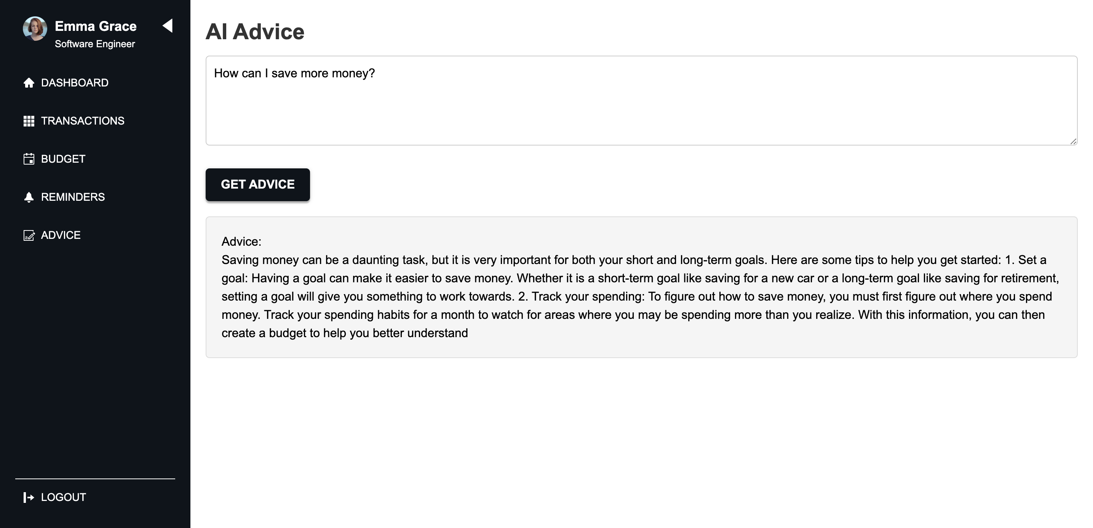This screenshot has height=528, width=1093.
Task: Click the Advice edit icon
Action: pyautogui.click(x=29, y=235)
